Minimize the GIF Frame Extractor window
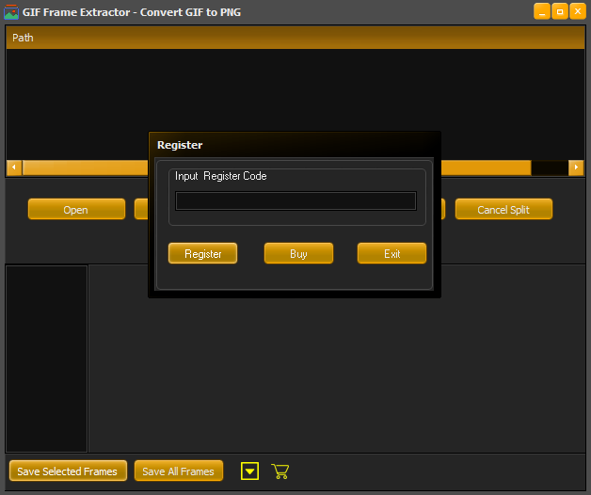Image resolution: width=591 pixels, height=495 pixels. (x=542, y=11)
